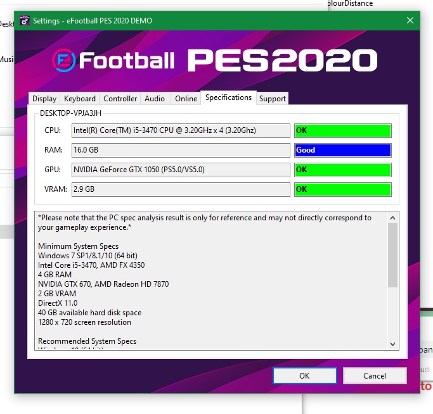Click the 'DirectX 11.0' line

click(x=58, y=303)
